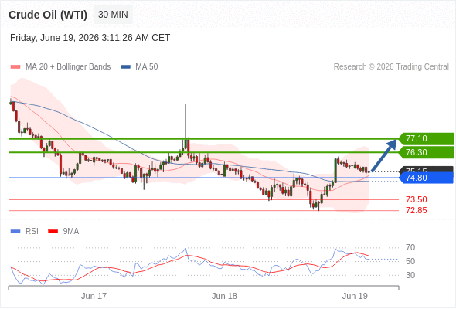The width and height of the screenshot is (456, 309).
Task: Toggle the MA 50 legend entry
Action: pos(139,67)
